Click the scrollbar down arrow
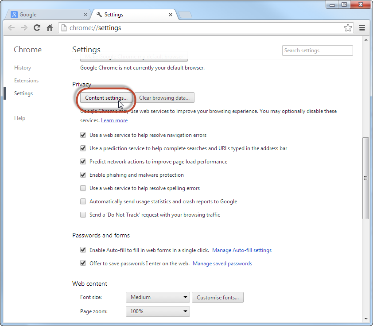Viewport: 373px width, 326px height. point(365,319)
